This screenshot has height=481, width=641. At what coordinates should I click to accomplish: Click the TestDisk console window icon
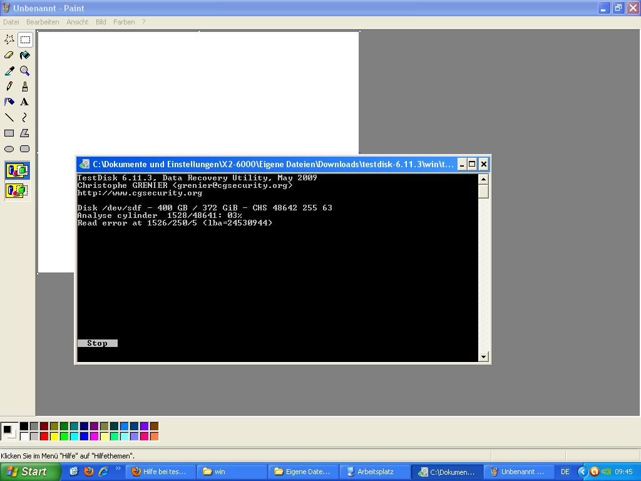(85, 165)
